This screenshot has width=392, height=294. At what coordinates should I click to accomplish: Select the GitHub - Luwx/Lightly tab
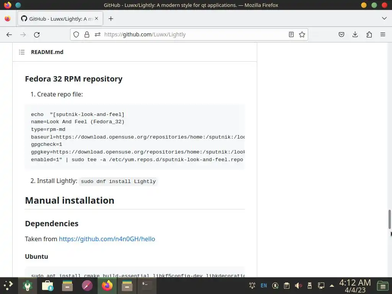(60, 18)
